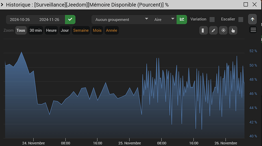Click the 40 % axis label
This screenshot has height=146, width=262.
coord(253,136)
